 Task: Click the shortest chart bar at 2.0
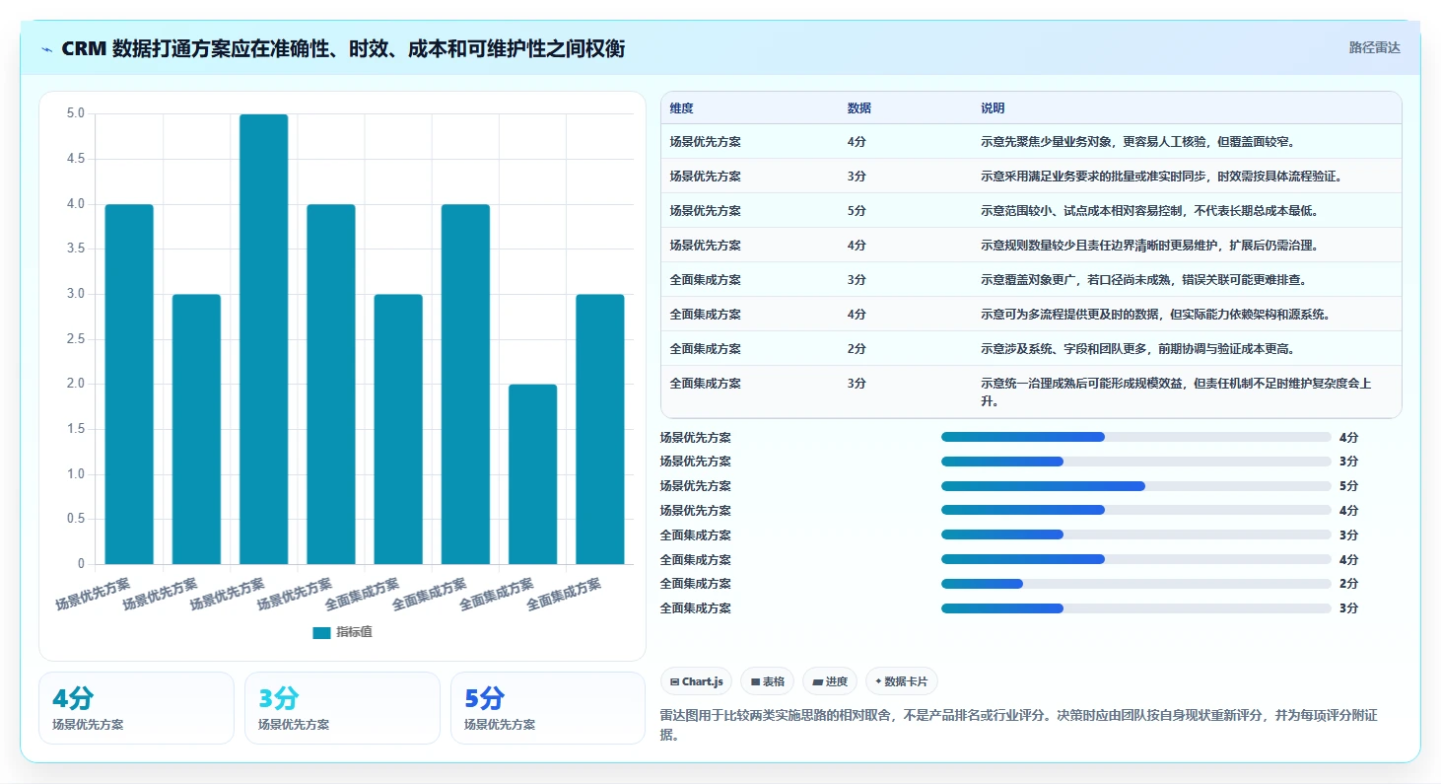tap(532, 474)
